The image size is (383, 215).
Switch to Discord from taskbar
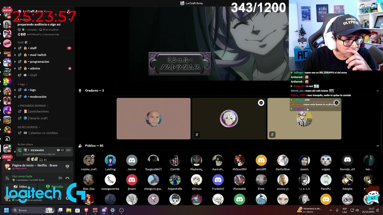click(104, 210)
